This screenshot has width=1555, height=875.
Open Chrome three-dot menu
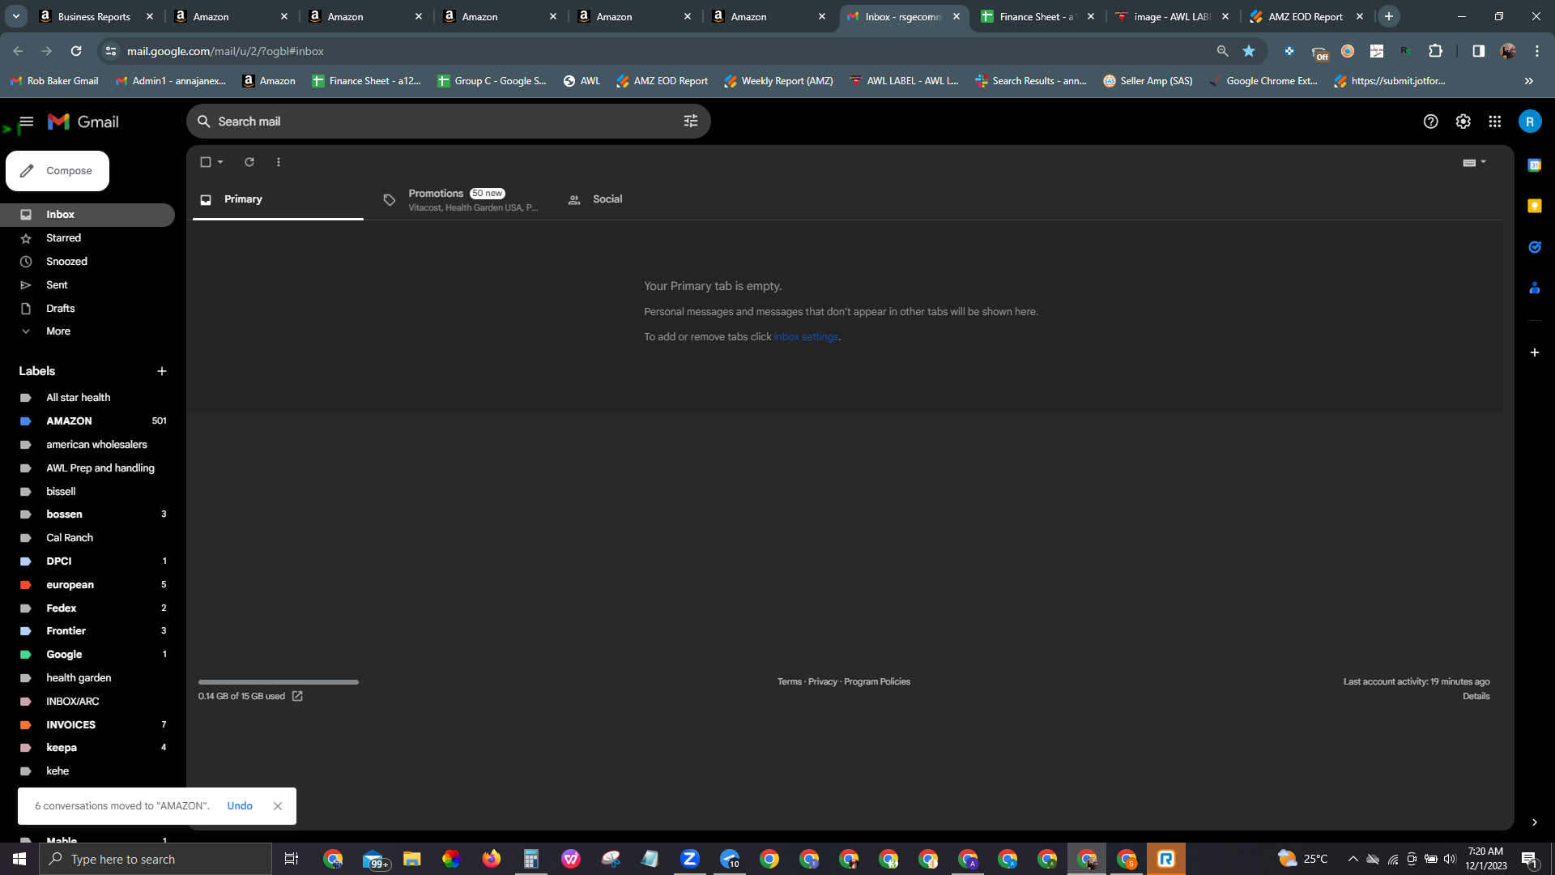click(x=1537, y=51)
